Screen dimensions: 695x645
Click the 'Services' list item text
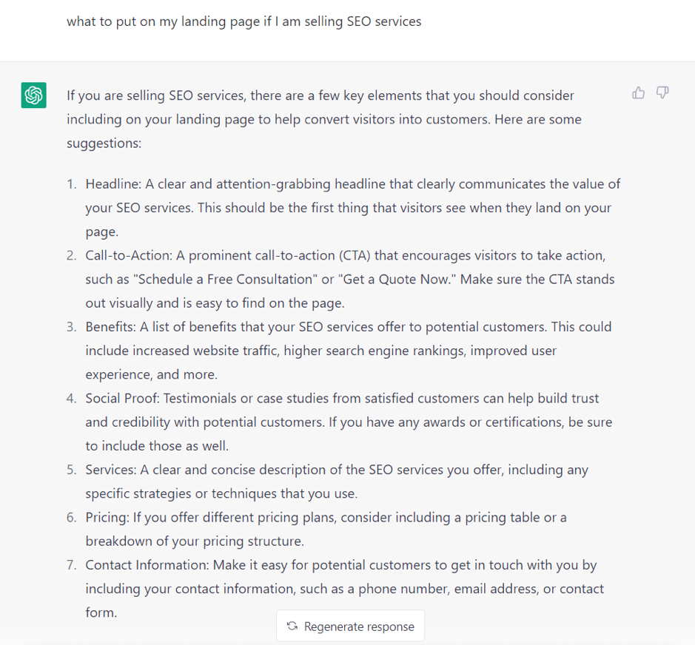337,482
